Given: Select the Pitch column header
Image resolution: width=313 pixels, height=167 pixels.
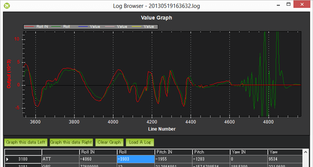Looking at the screenshot, I should point(211,152).
